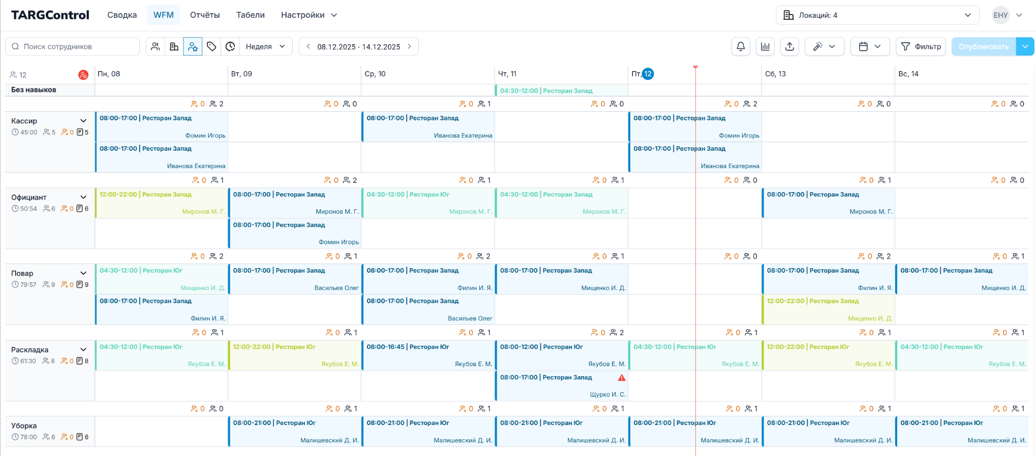Toggle the skills grouping view button
This screenshot has width=1036, height=456.
(x=193, y=47)
